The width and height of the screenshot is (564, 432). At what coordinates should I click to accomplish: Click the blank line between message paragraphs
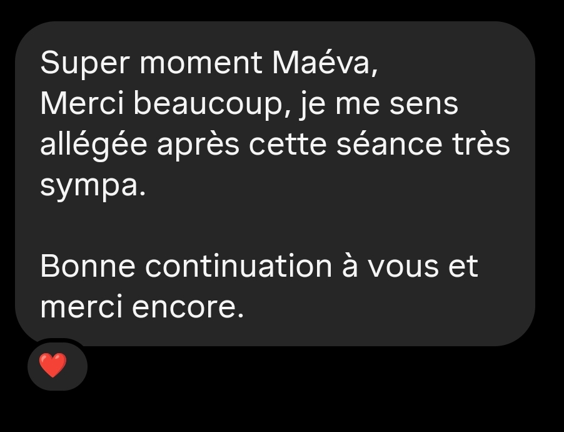(274, 226)
